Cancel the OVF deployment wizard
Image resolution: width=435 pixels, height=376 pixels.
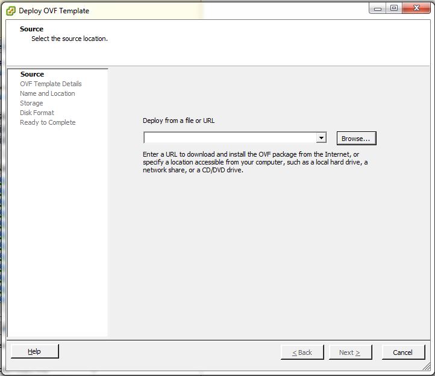402,352
